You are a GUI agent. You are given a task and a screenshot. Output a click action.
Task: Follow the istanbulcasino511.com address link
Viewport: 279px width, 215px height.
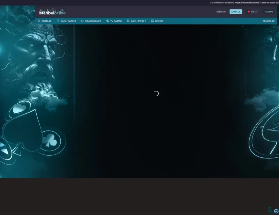250,2
